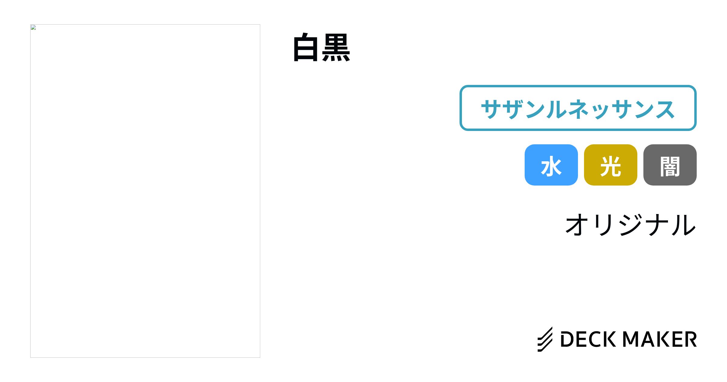This screenshot has width=727, height=382.
Task: Click the 白 character in the title
Action: pos(306,48)
